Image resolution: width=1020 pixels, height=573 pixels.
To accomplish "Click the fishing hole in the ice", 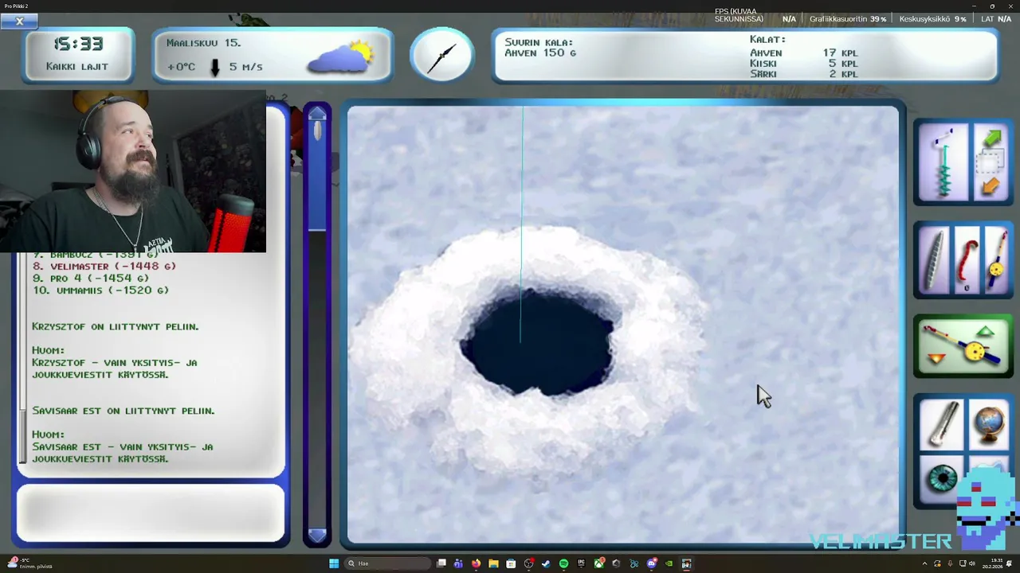I will (x=539, y=342).
